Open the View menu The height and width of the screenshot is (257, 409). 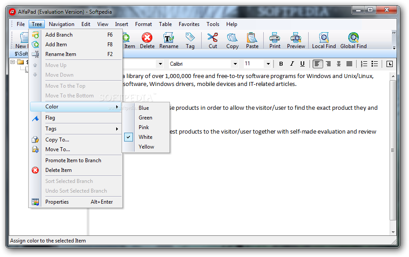point(103,24)
